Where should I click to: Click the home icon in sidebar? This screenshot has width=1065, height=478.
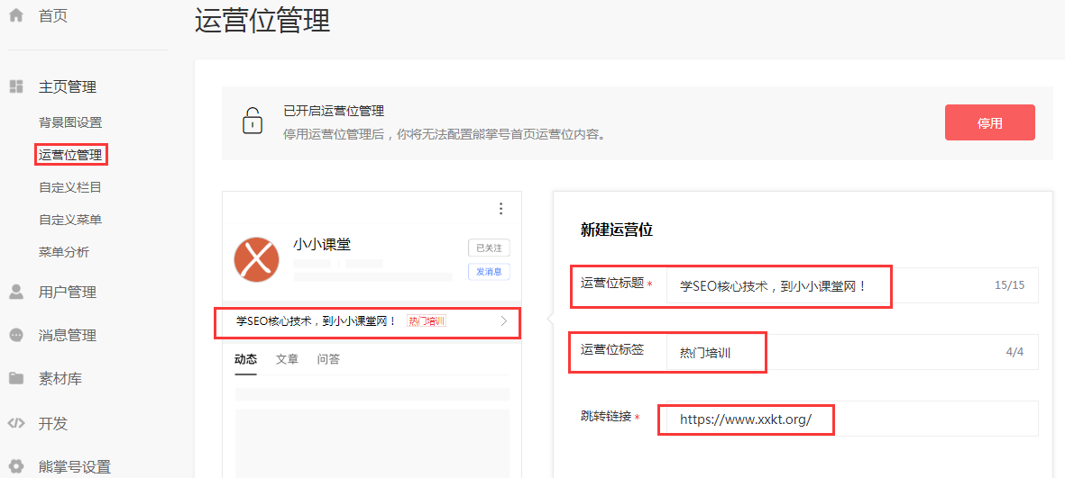point(15,15)
